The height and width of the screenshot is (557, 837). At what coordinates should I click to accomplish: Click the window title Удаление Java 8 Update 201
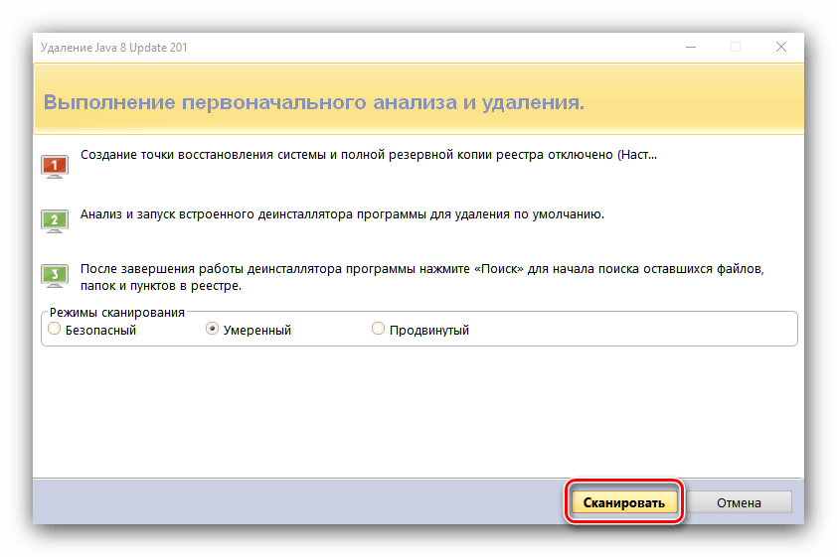point(113,48)
